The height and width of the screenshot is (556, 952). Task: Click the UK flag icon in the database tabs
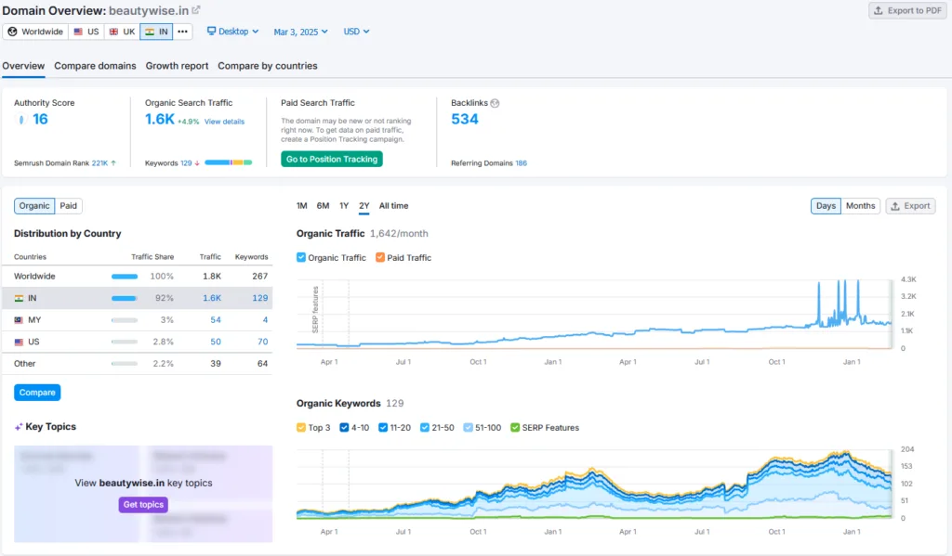click(x=113, y=32)
